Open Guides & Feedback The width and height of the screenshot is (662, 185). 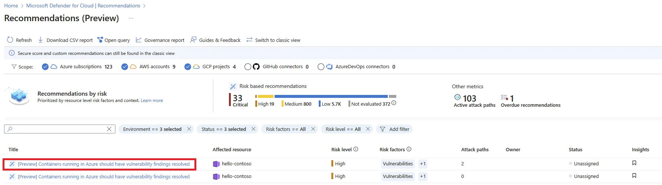tap(215, 40)
